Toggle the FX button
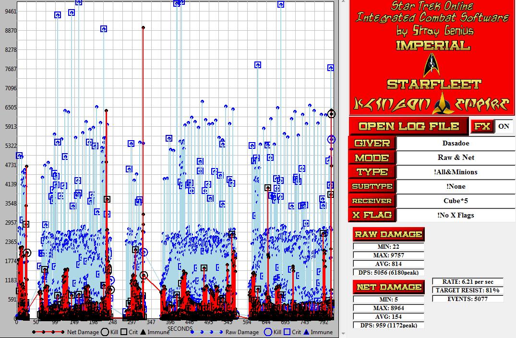The height and width of the screenshot is (338, 516). click(482, 126)
